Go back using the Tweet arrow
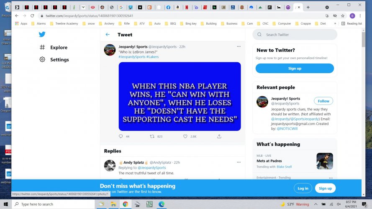This screenshot has width=372, height=209. tap(108, 35)
